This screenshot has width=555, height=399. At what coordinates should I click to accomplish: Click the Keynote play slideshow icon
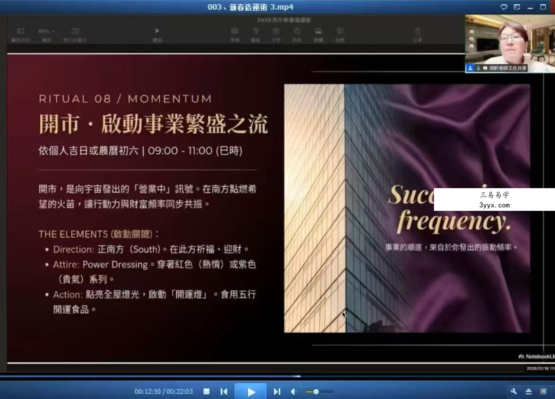pos(157,31)
